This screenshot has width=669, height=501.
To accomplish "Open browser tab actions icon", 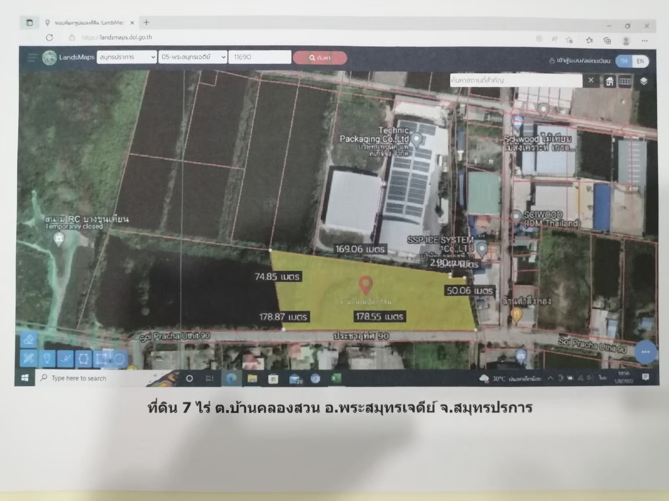I will tap(29, 22).
